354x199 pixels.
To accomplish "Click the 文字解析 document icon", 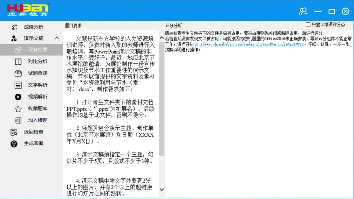I will (18, 85).
